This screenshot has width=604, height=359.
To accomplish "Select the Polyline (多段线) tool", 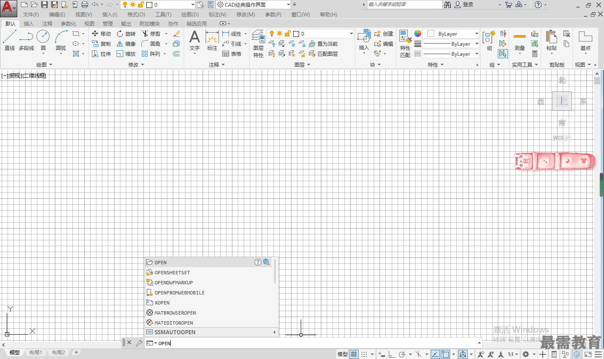I will [x=26, y=41].
